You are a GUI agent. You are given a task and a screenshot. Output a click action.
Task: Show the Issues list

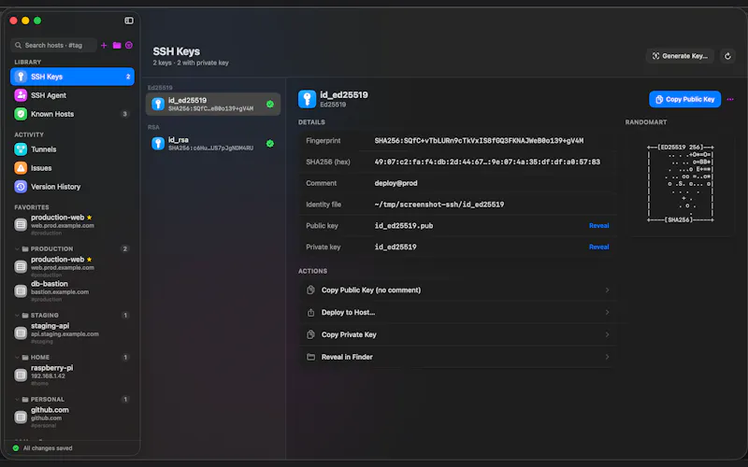(x=73, y=168)
